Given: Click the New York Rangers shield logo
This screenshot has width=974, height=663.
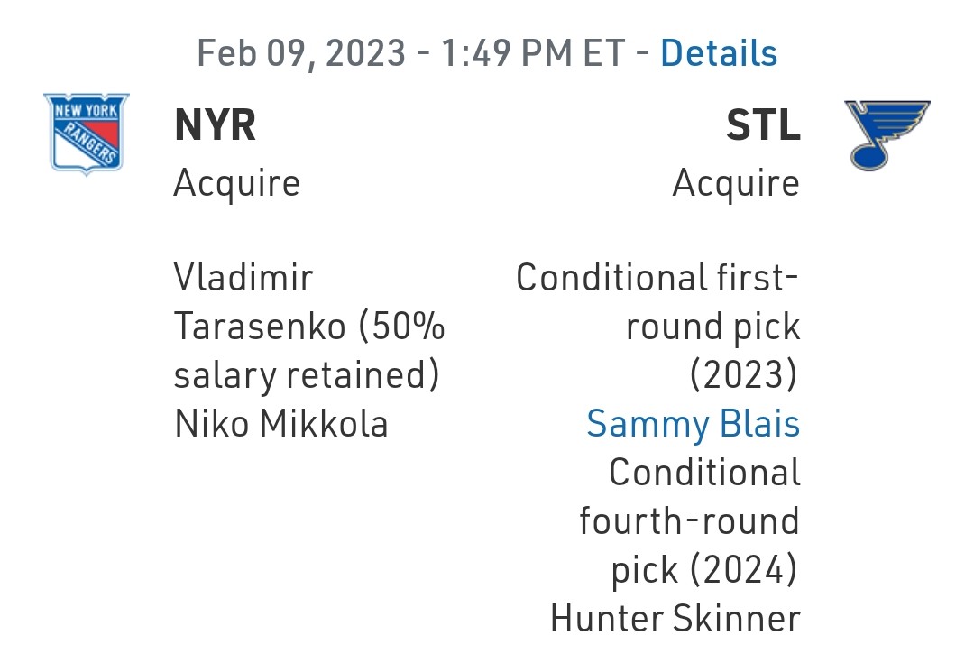Looking at the screenshot, I should pyautogui.click(x=87, y=134).
